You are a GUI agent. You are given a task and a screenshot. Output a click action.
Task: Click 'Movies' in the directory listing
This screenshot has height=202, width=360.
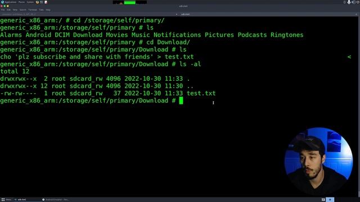point(117,35)
